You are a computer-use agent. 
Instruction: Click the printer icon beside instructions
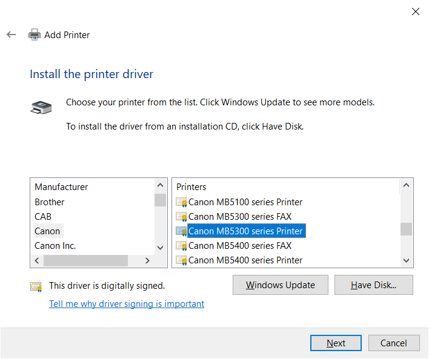tap(41, 107)
